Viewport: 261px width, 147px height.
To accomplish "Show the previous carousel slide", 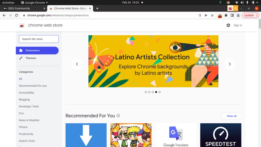I will (x=77, y=64).
